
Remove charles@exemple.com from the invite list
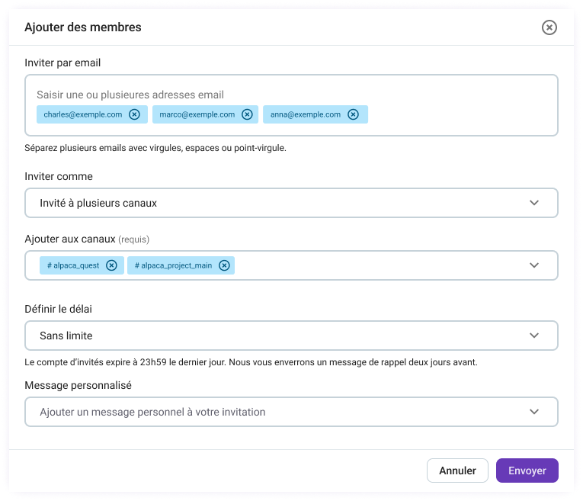(134, 114)
